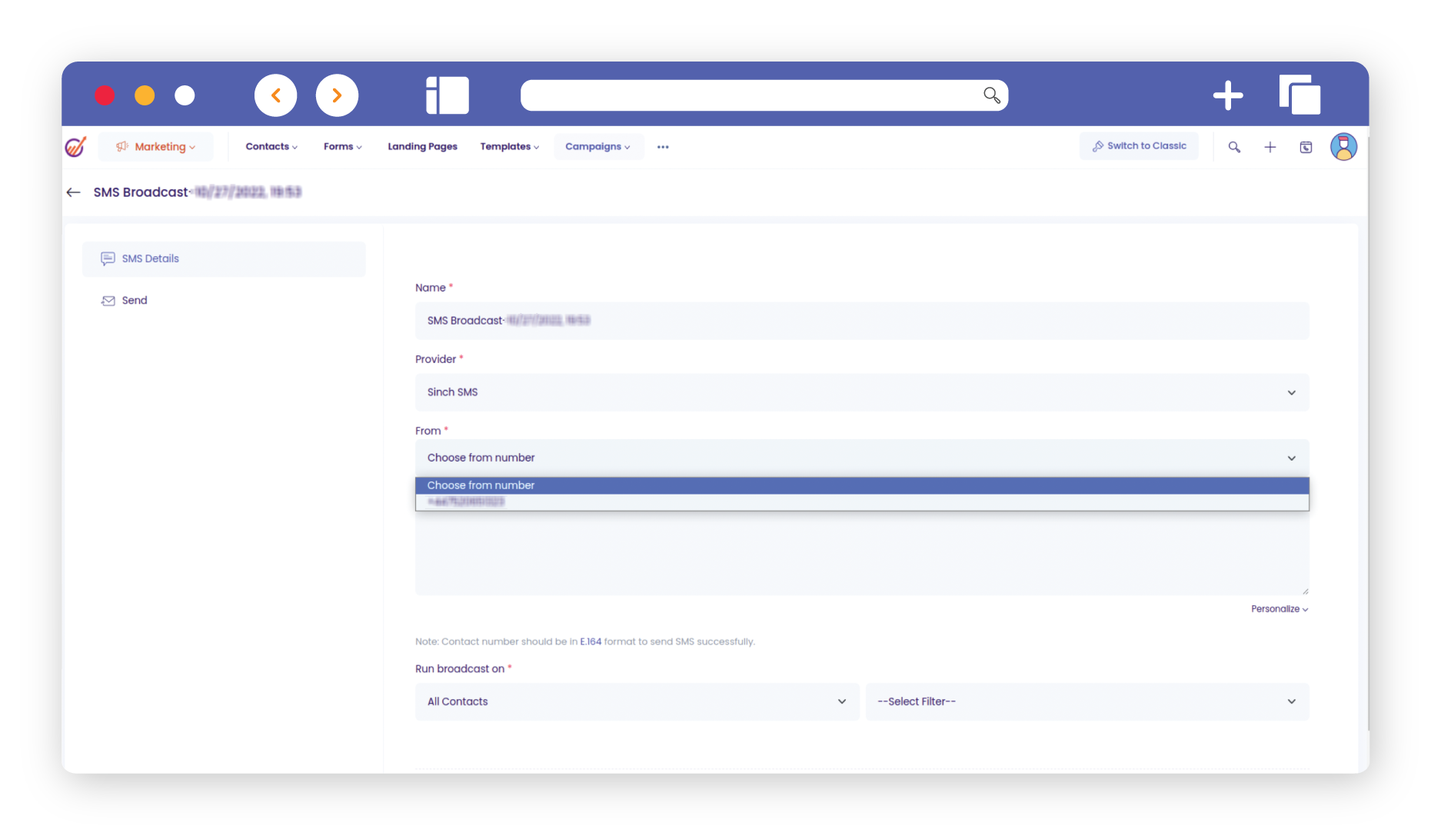
Task: Open the calendar icon in the header
Action: [1306, 147]
